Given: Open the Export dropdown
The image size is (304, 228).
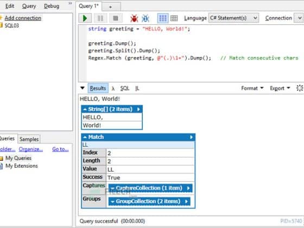Looking at the screenshot, I should pyautogui.click(x=280, y=88).
